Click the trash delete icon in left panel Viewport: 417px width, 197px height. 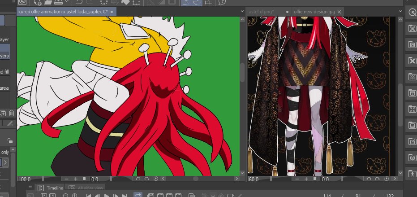[12, 113]
